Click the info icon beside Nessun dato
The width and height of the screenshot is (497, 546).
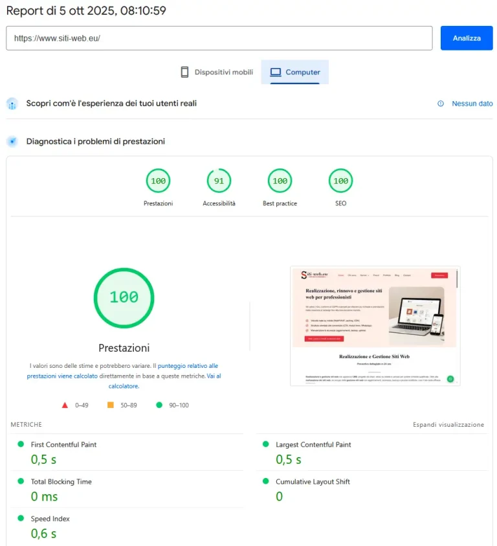[x=441, y=104]
